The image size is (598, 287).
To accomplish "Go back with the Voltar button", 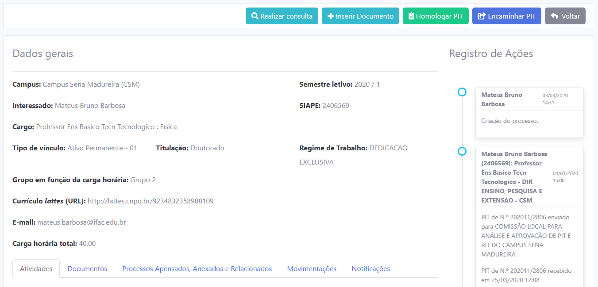I will 565,16.
